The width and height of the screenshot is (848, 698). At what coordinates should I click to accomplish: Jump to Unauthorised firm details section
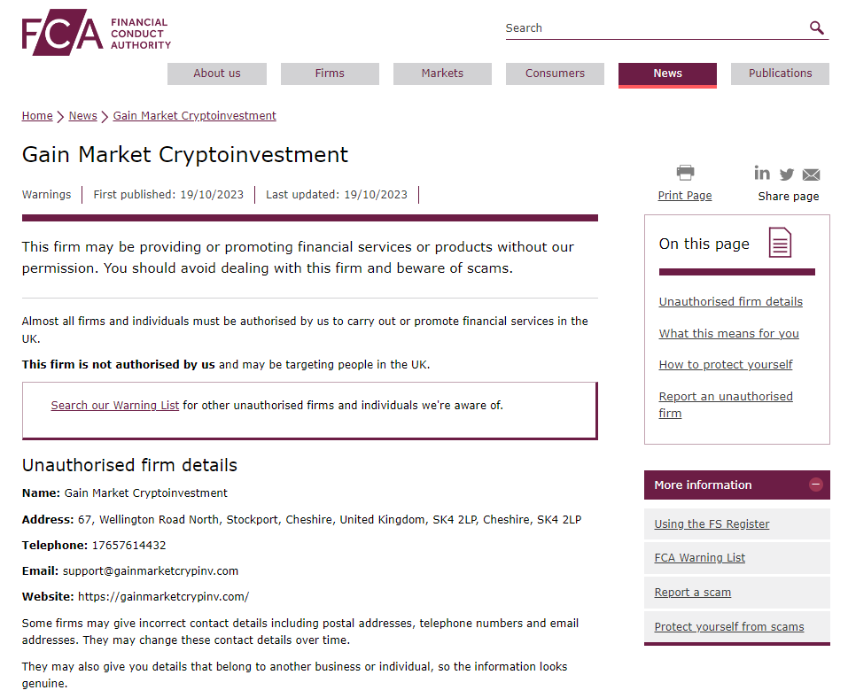[x=730, y=302]
